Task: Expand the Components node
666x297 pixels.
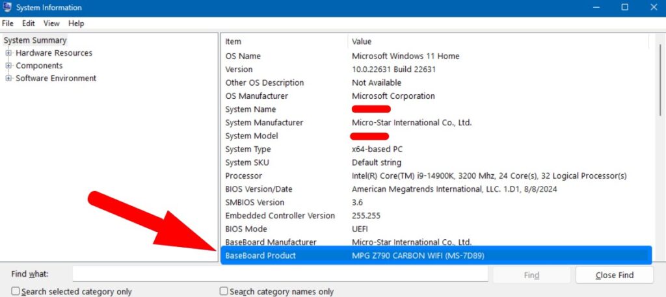Action: click(8, 66)
